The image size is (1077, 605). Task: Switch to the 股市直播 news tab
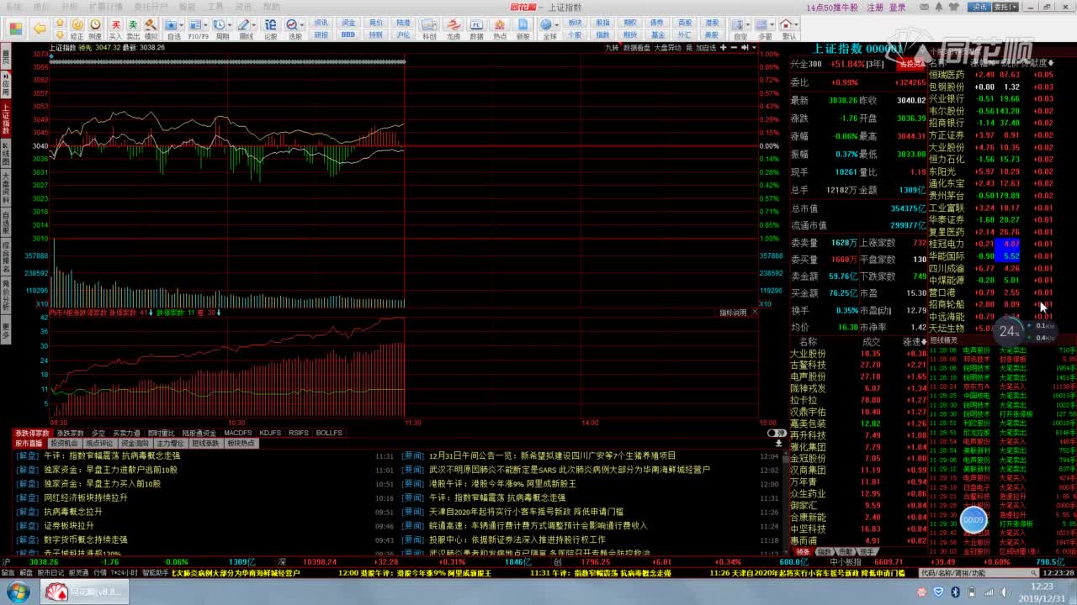point(29,443)
